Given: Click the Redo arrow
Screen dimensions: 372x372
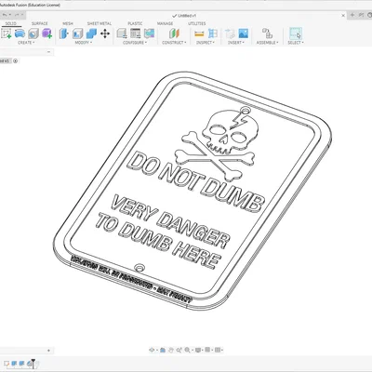Looking at the screenshot, I should tap(17, 15).
